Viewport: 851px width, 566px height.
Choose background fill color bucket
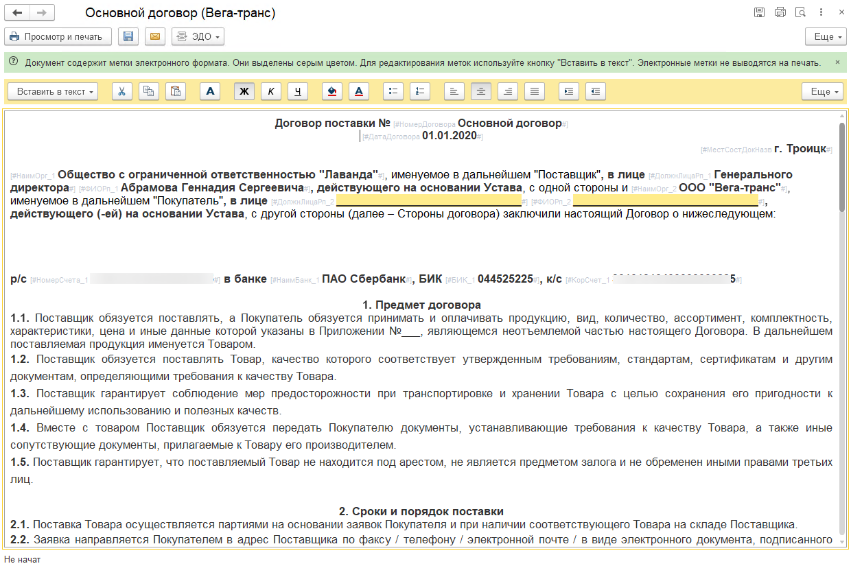pos(332,91)
